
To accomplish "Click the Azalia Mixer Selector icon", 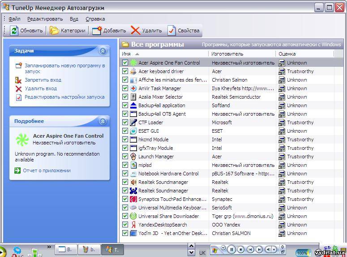I will [x=133, y=97].
